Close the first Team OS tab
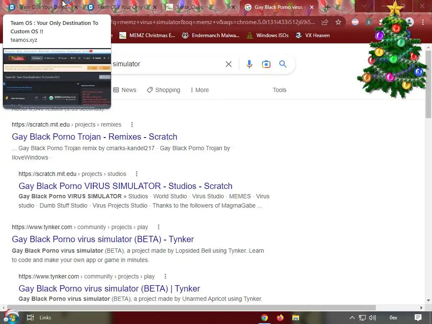432x324 pixels. 76,8
